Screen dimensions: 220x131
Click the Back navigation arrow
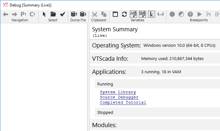(5, 14)
